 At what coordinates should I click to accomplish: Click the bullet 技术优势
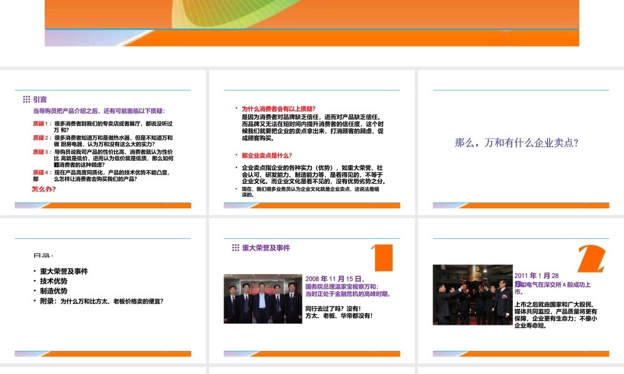point(53,281)
